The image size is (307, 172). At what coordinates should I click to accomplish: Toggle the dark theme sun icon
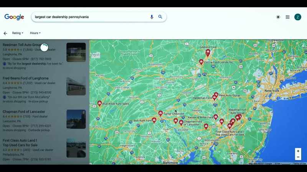[278, 17]
